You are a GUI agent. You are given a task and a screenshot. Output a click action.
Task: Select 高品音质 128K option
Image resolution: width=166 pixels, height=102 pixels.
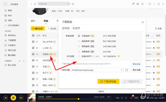pos(79,46)
